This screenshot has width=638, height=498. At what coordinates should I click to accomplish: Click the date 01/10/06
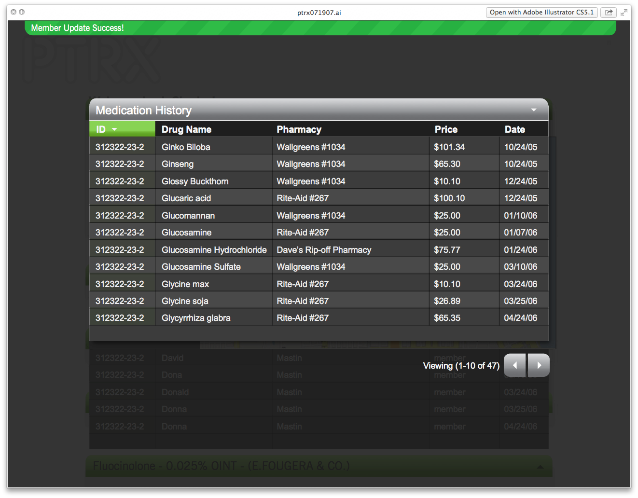pos(521,216)
